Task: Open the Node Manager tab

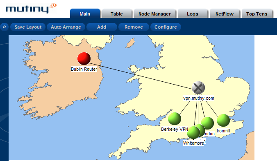Action: point(155,14)
